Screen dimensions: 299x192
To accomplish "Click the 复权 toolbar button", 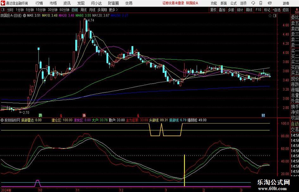I will click(213, 10).
